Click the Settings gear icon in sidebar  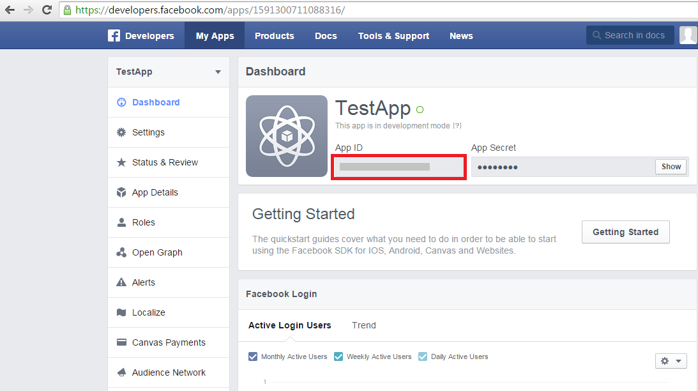click(x=121, y=132)
